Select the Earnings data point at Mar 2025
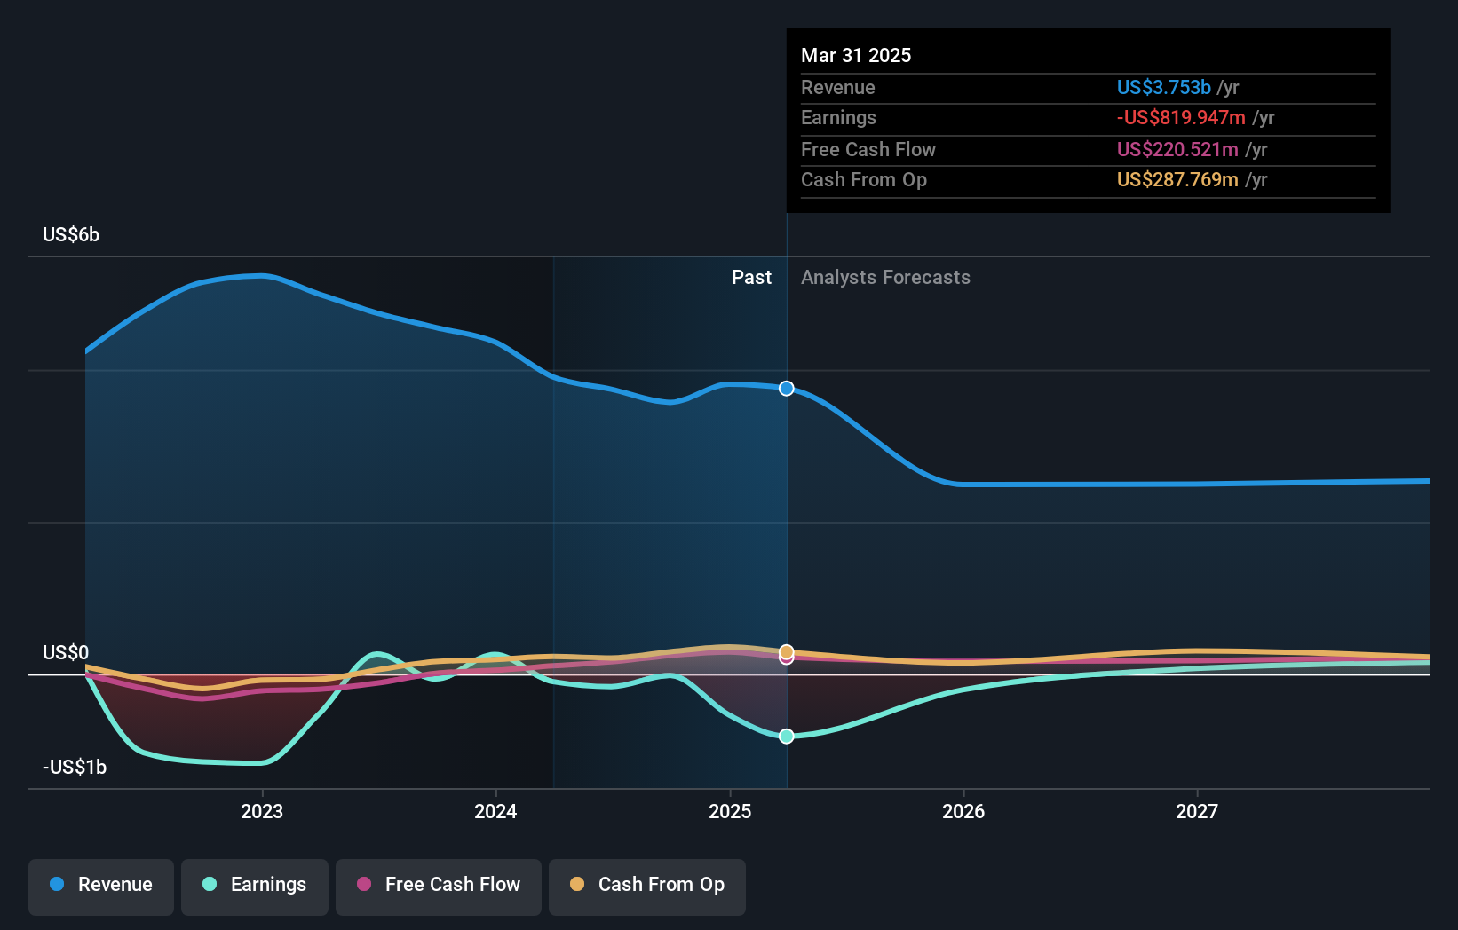The width and height of the screenshot is (1458, 930). 787,736
